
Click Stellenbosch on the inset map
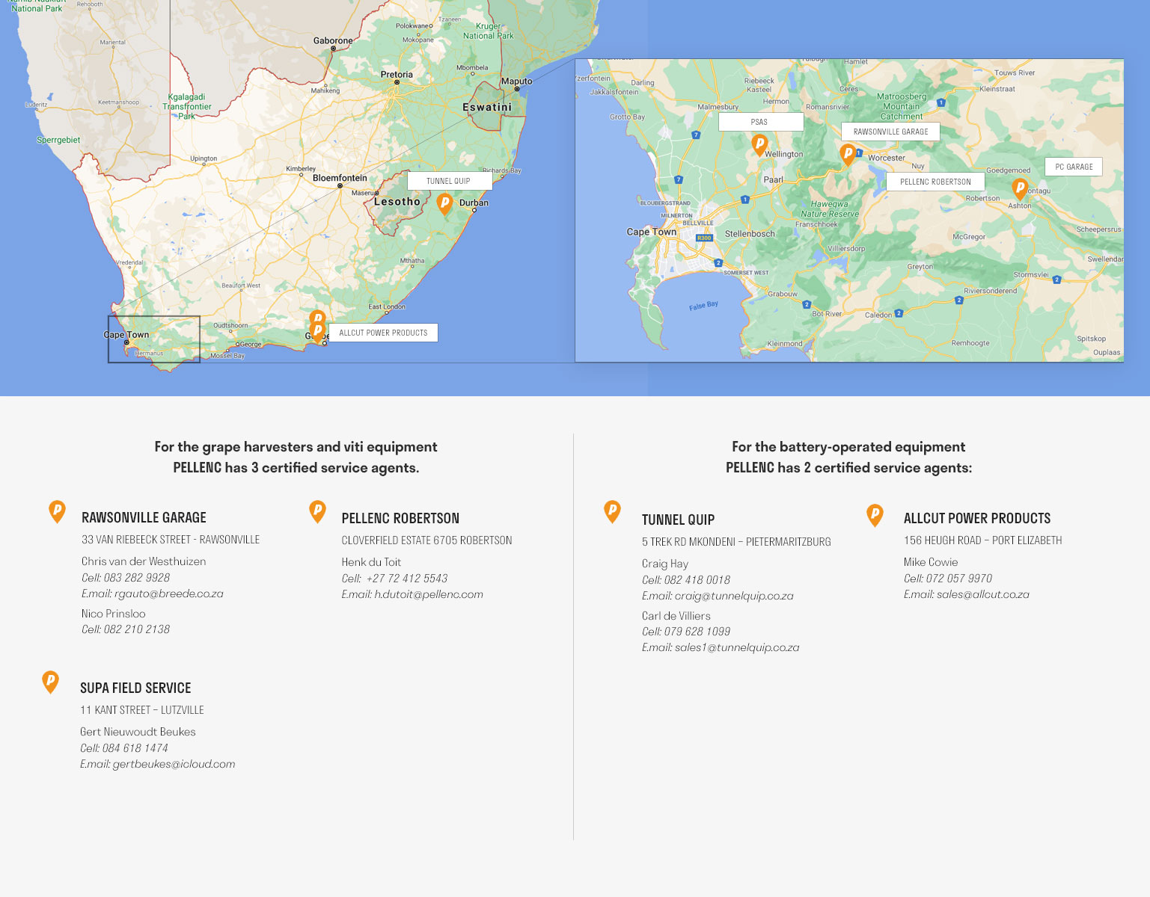coord(750,234)
